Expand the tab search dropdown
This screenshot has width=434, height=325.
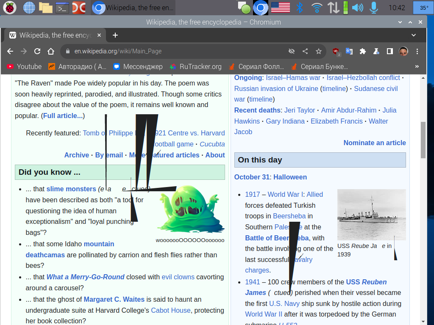click(414, 35)
